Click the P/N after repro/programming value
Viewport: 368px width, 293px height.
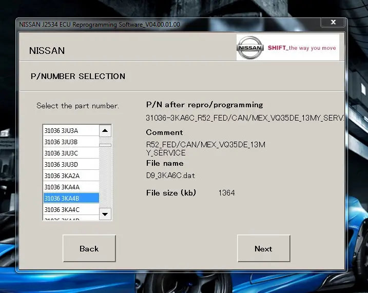click(244, 118)
